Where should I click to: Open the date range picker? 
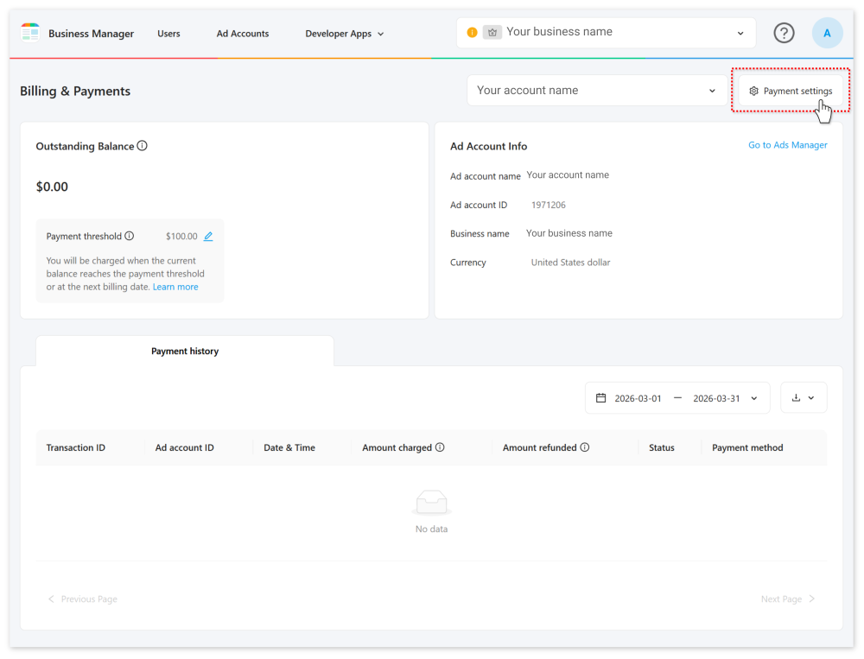(677, 398)
